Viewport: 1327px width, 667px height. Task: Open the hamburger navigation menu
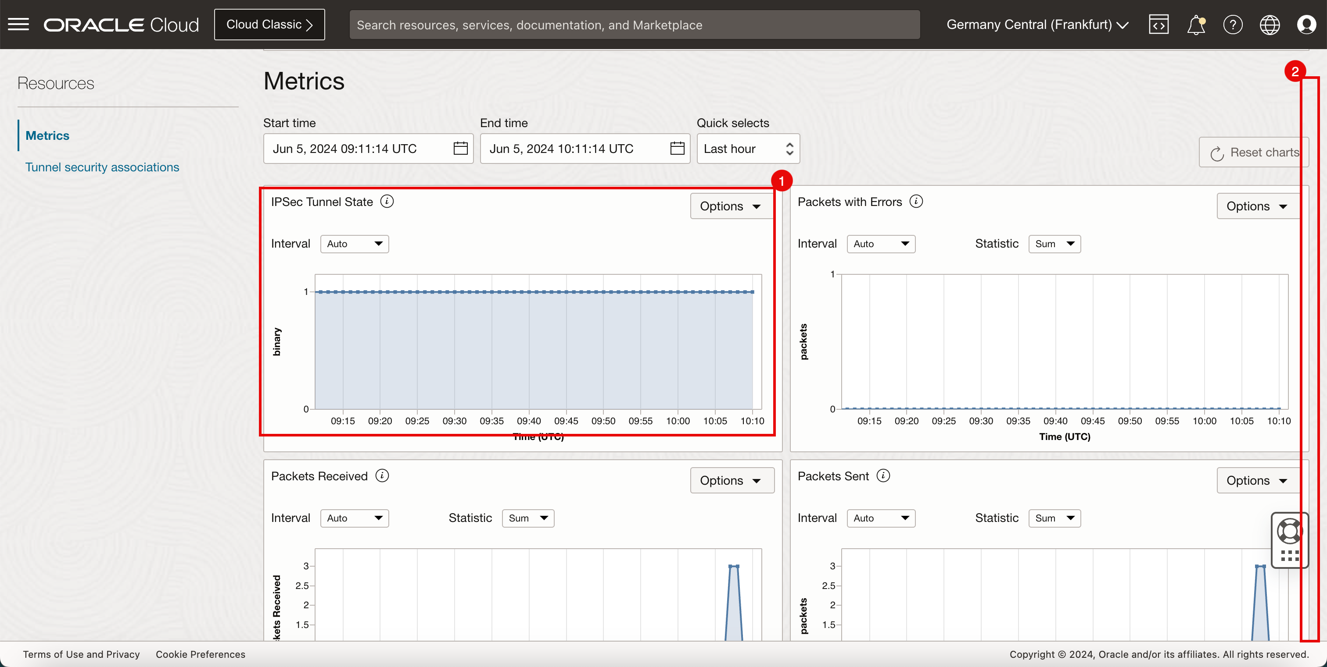click(18, 24)
